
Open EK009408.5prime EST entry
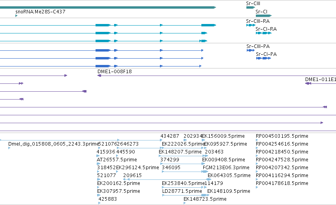coord(224,160)
